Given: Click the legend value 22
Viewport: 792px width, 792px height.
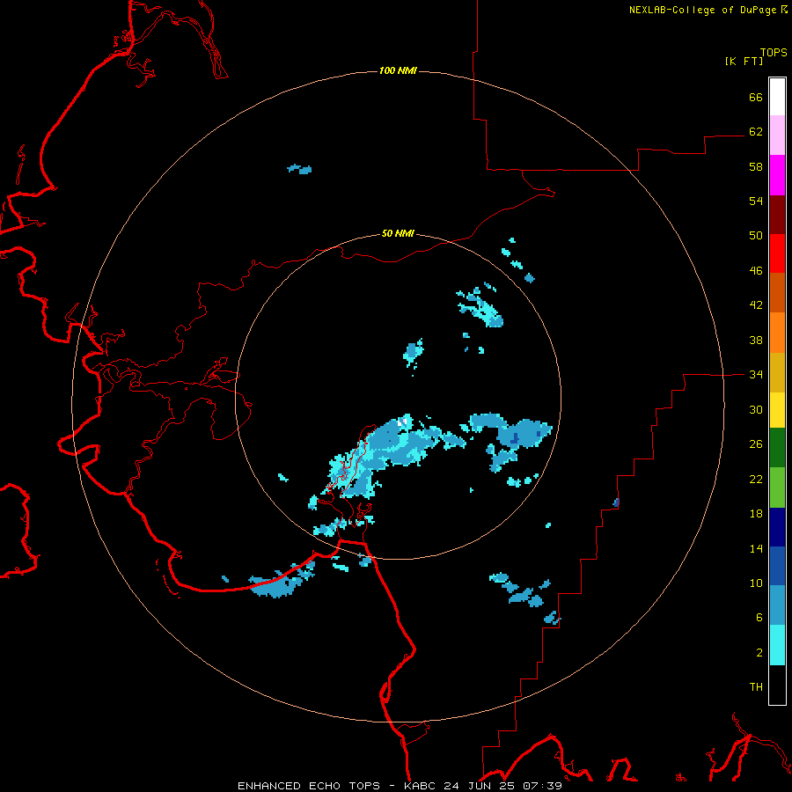Looking at the screenshot, I should coord(756,479).
